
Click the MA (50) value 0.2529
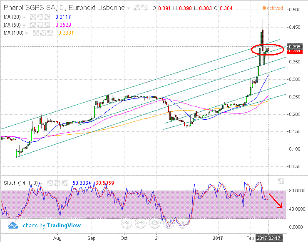coord(63,25)
